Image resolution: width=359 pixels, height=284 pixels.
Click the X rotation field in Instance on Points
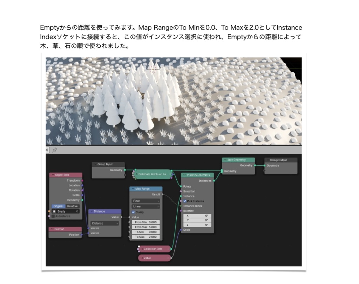198,216
